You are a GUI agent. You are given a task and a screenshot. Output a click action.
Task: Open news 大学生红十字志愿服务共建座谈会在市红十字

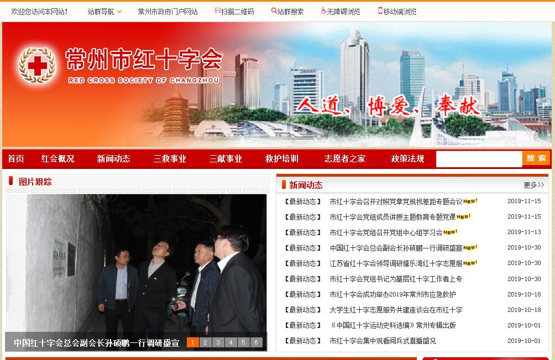(396, 310)
